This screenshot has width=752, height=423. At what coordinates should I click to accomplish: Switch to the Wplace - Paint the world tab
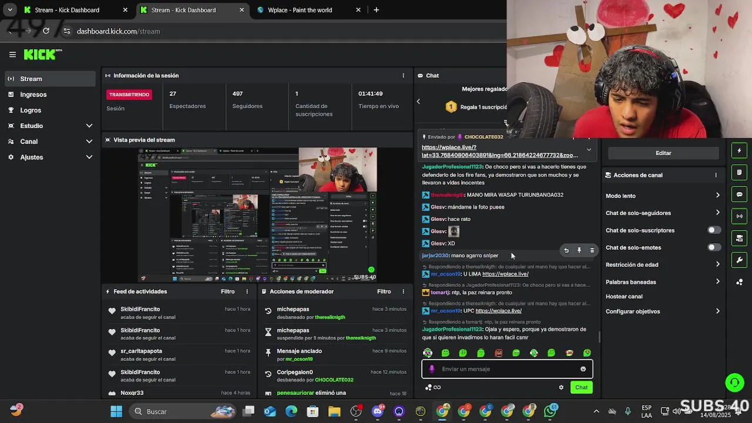[308, 10]
